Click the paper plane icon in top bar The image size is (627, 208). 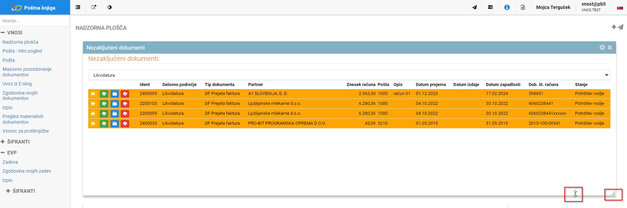pyautogui.click(x=475, y=7)
